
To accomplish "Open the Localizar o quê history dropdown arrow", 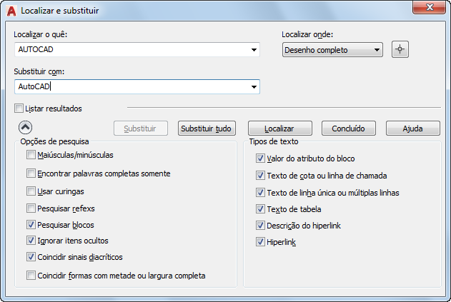I will click(254, 50).
